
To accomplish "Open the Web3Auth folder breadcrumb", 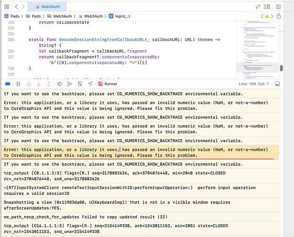I will pos(59,16).
